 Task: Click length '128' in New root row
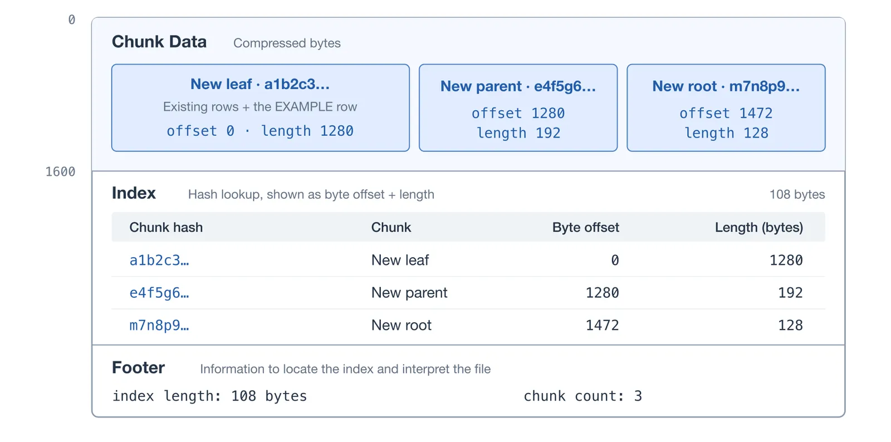point(790,325)
